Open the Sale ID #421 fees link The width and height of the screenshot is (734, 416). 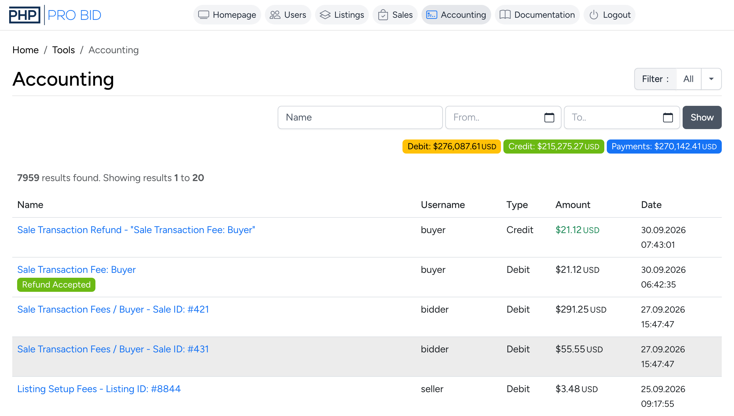pos(113,309)
